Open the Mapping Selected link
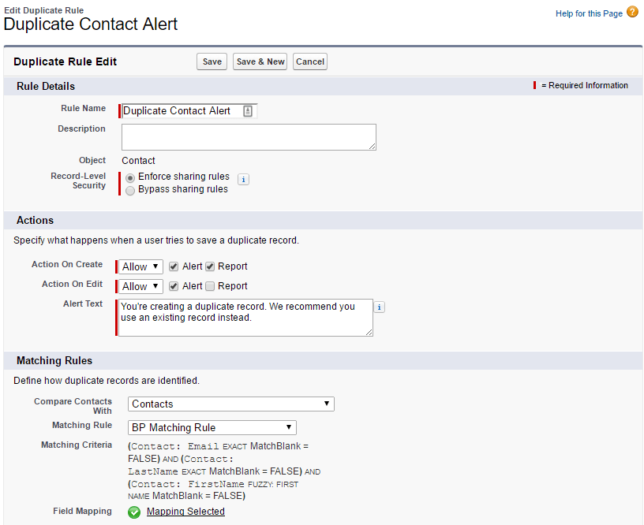Viewport: 644px width, 525px height. coord(185,512)
